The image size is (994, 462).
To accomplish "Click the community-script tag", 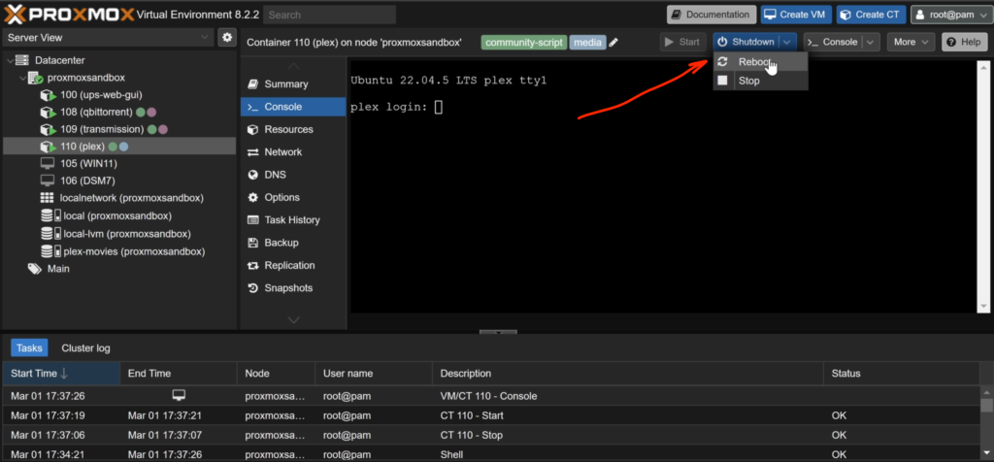I will coord(523,43).
